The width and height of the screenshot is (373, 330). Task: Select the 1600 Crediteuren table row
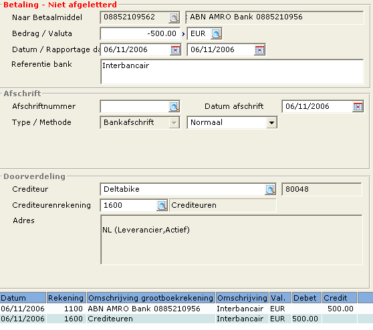pyautogui.click(x=186, y=319)
